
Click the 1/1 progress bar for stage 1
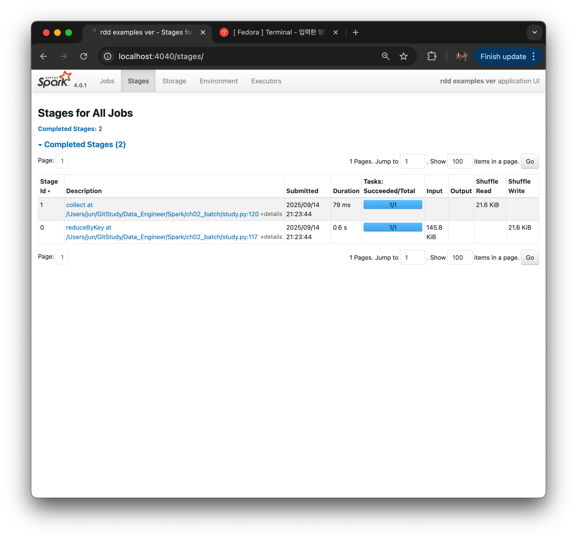point(393,205)
